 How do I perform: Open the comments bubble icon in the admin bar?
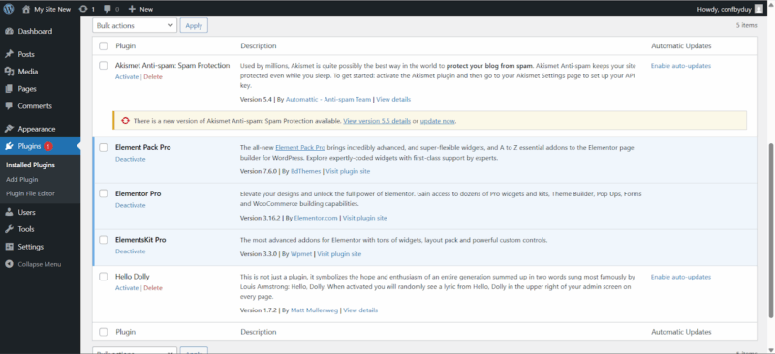click(108, 9)
